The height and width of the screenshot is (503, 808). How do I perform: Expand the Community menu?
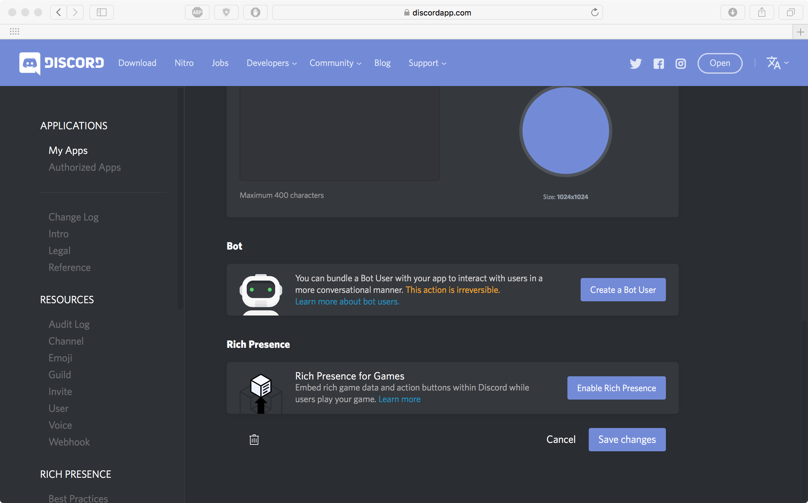[335, 63]
